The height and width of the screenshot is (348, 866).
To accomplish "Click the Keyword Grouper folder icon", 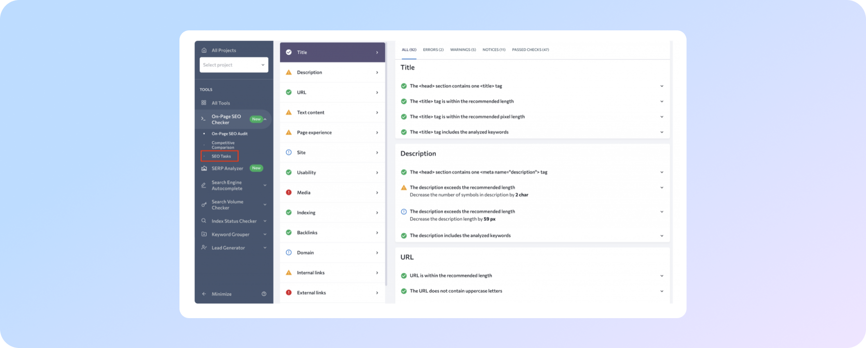I will pos(204,234).
